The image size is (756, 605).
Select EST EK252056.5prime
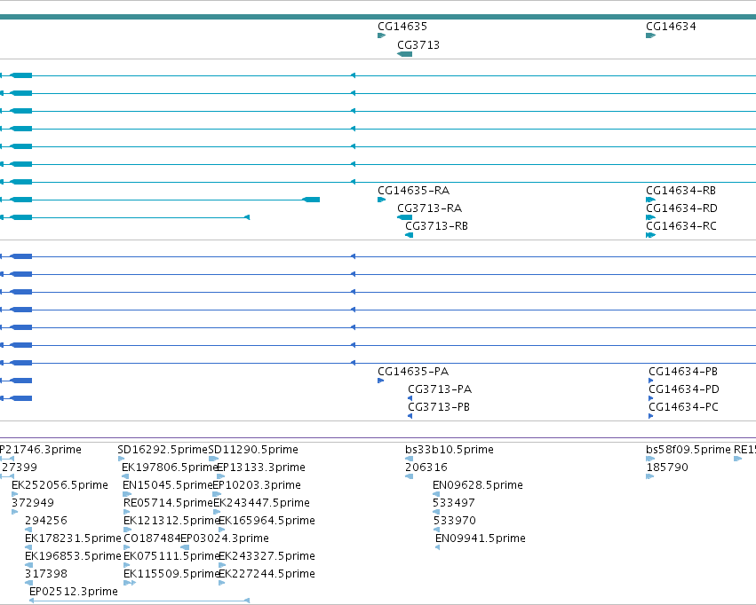pos(60,485)
